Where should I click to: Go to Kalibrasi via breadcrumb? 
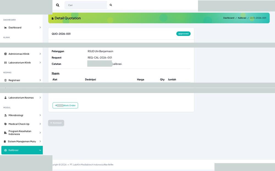pyautogui.click(x=242, y=18)
